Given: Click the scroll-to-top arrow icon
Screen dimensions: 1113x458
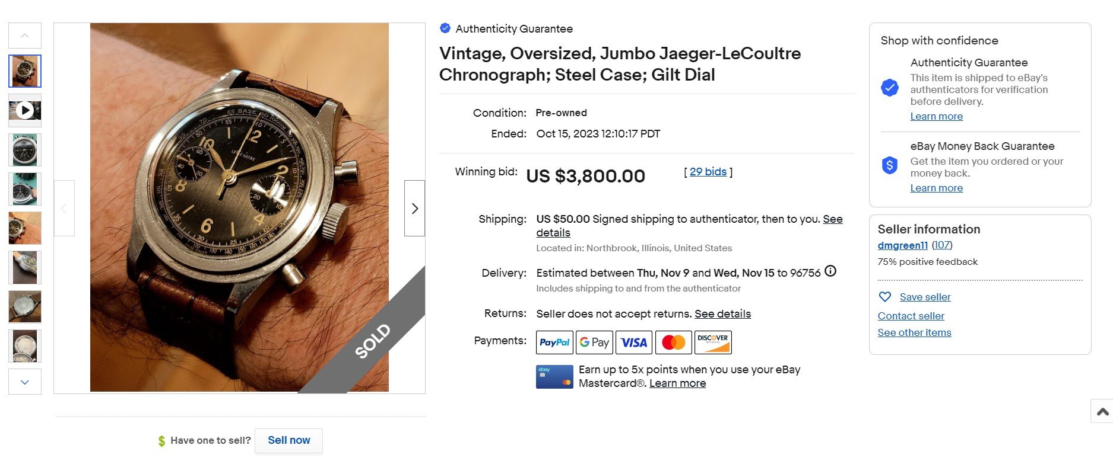Looking at the screenshot, I should pyautogui.click(x=1102, y=412).
